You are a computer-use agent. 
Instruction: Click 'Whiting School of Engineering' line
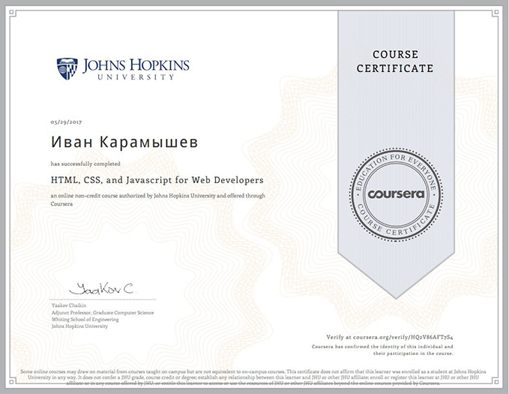[85, 319]
